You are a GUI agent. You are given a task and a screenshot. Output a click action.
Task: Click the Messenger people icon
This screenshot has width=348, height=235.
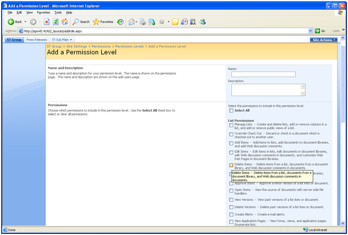point(202,22)
